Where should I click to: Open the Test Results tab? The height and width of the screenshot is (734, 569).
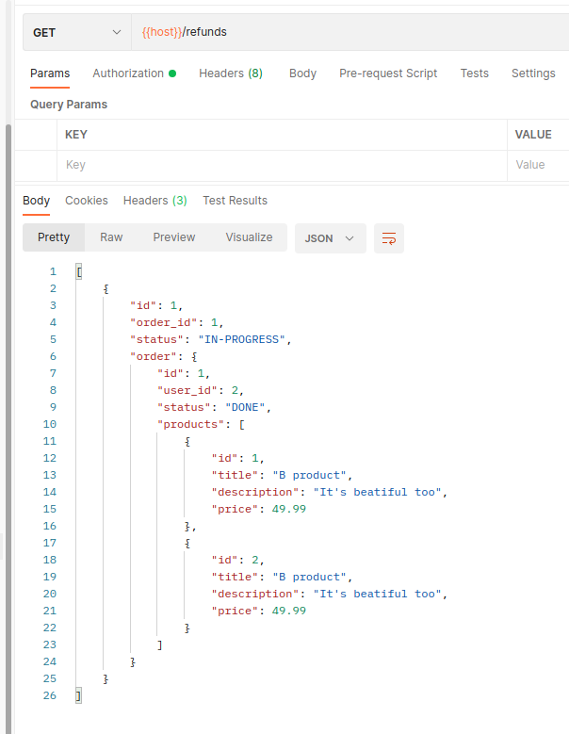pyautogui.click(x=235, y=201)
